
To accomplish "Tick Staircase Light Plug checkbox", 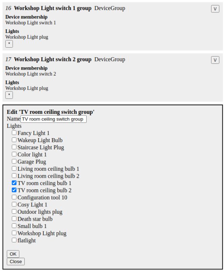I will [14, 147].
